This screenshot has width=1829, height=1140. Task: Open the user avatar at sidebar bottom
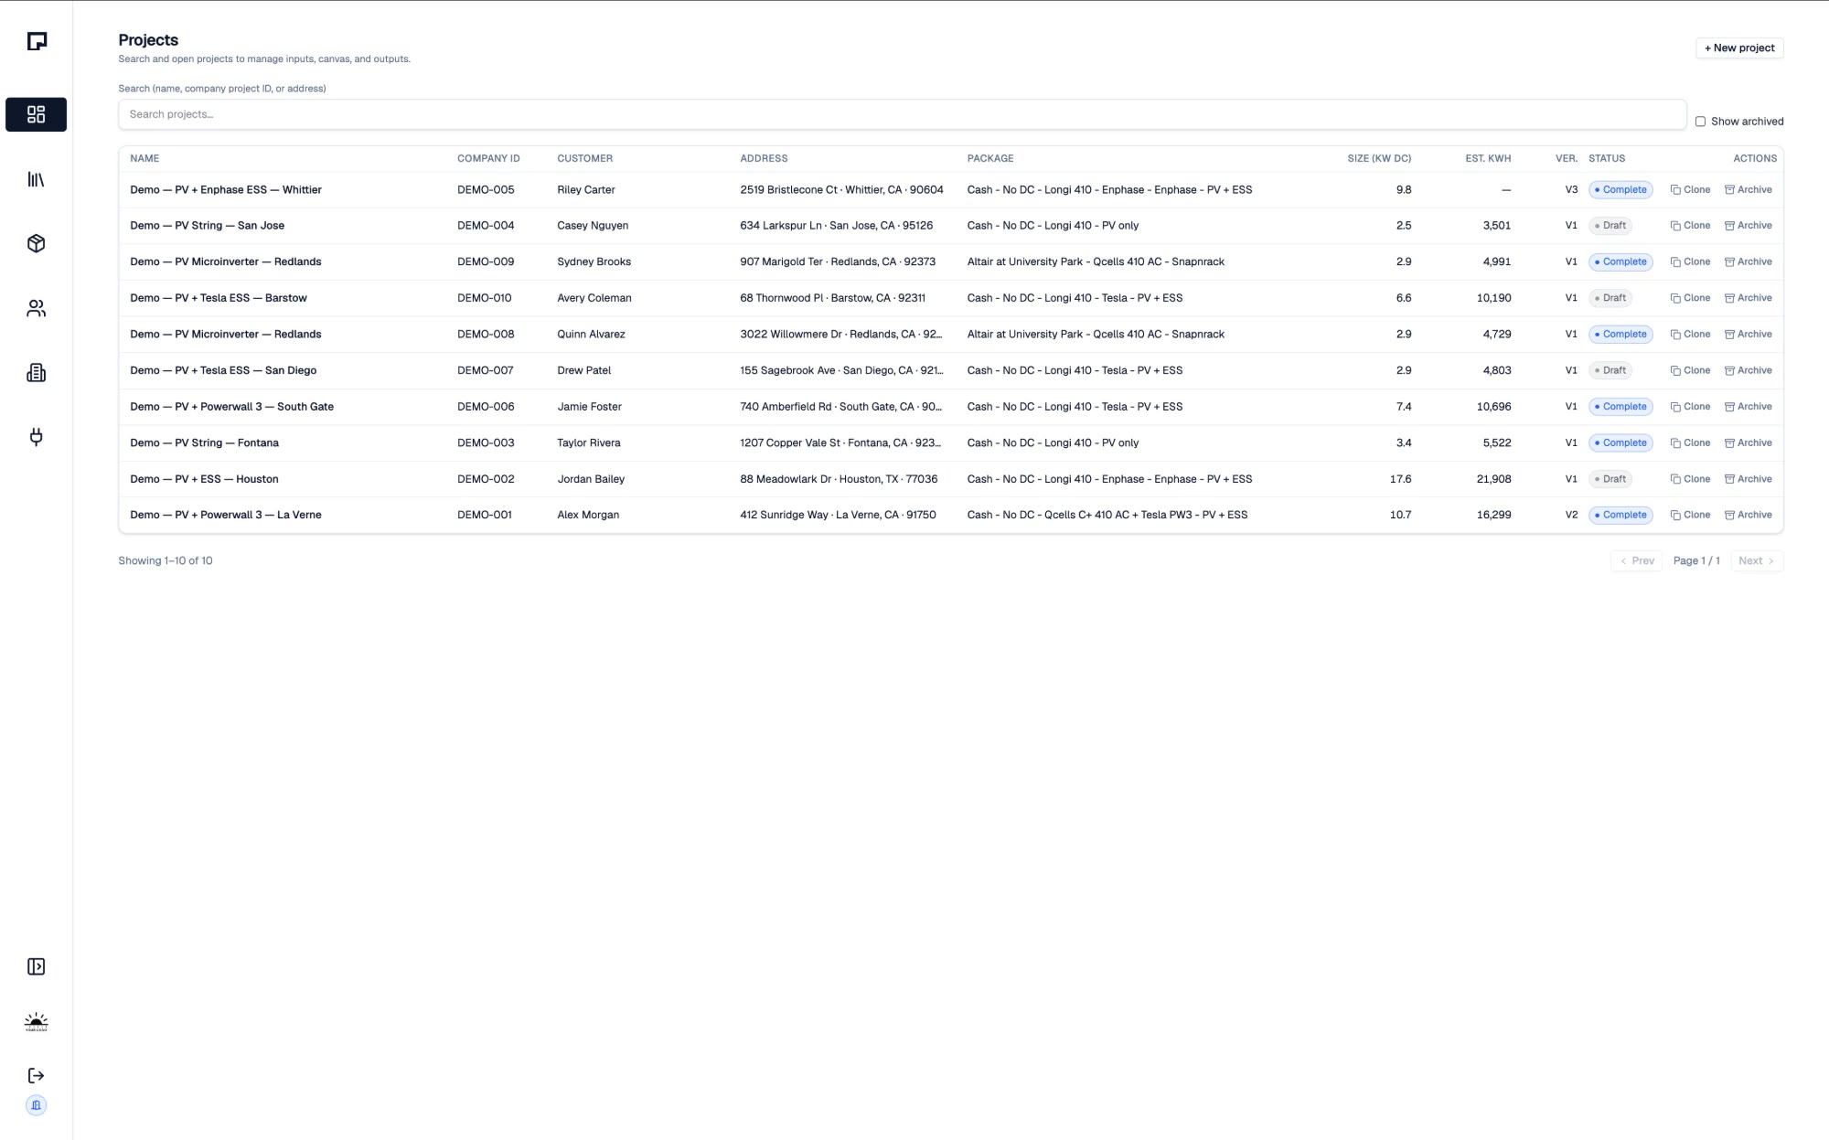36,1105
